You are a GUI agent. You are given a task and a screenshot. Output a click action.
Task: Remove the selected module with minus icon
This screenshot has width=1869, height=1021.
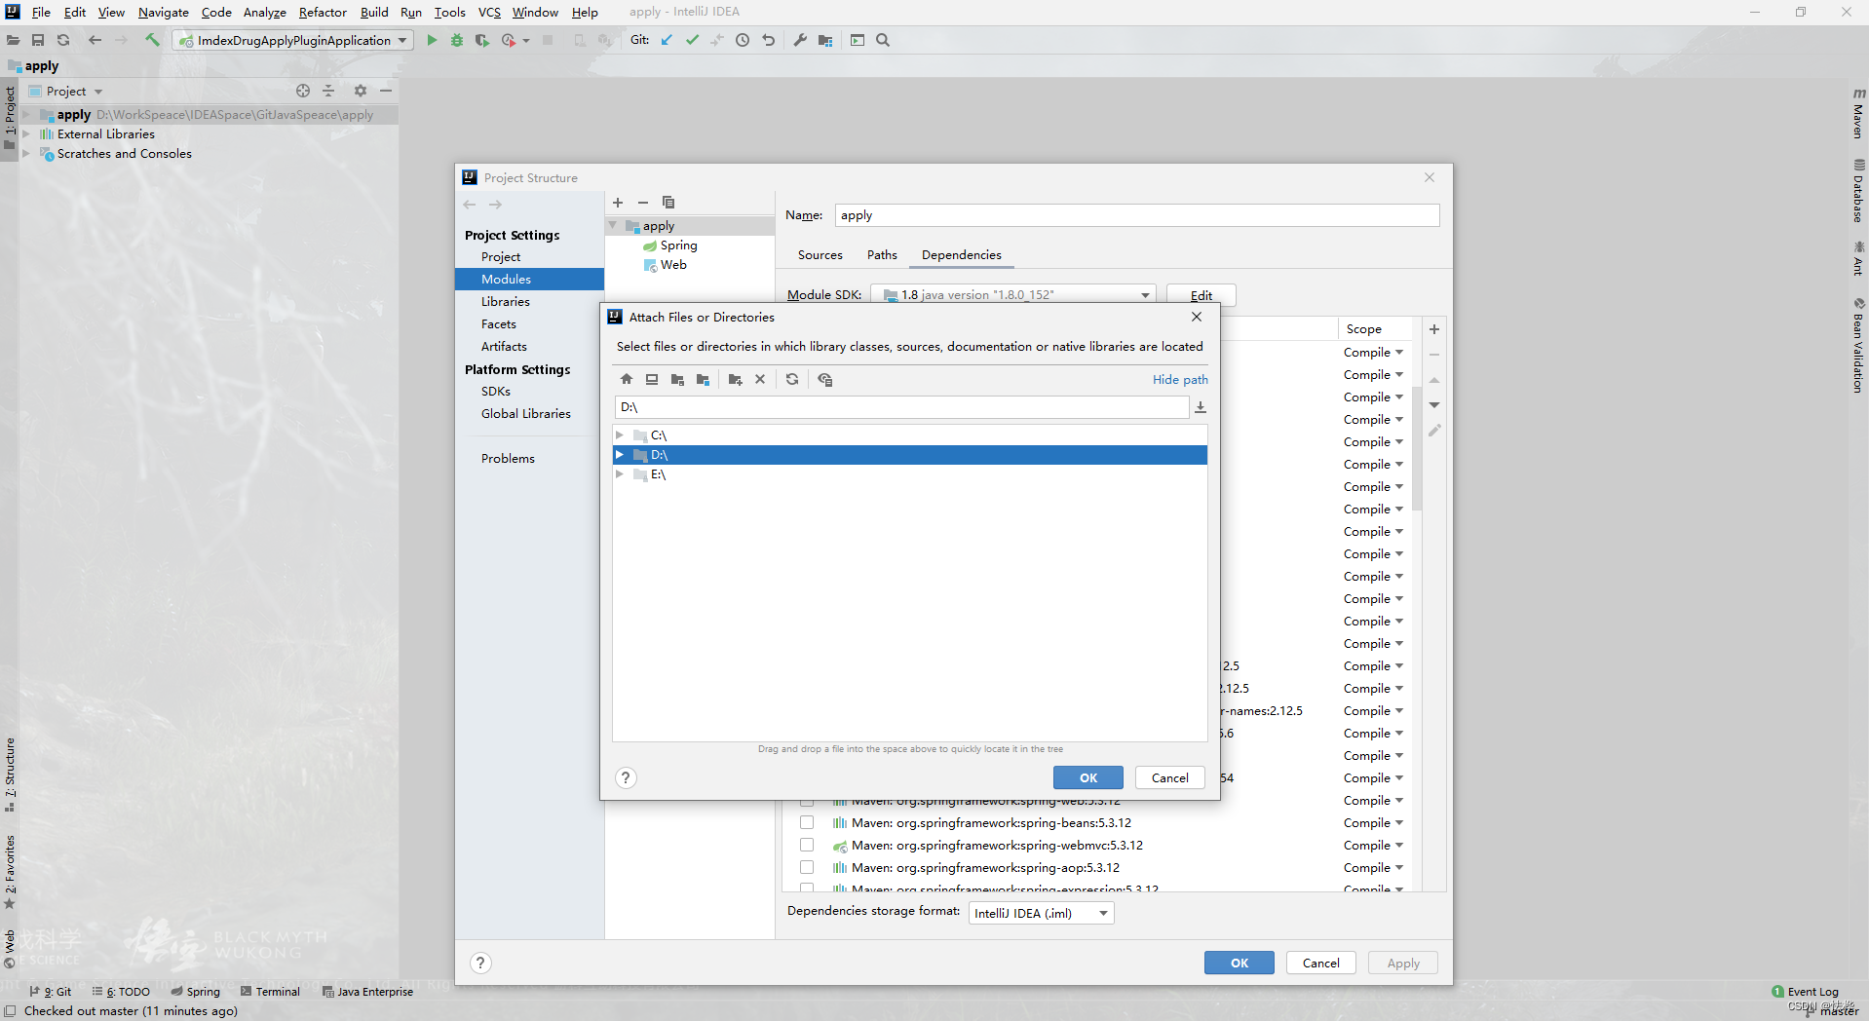tap(643, 203)
